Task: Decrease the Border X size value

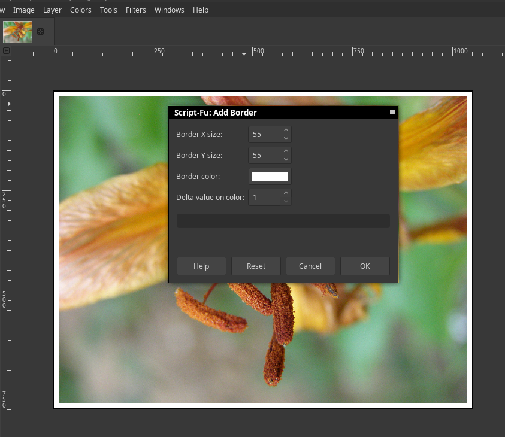Action: point(286,139)
